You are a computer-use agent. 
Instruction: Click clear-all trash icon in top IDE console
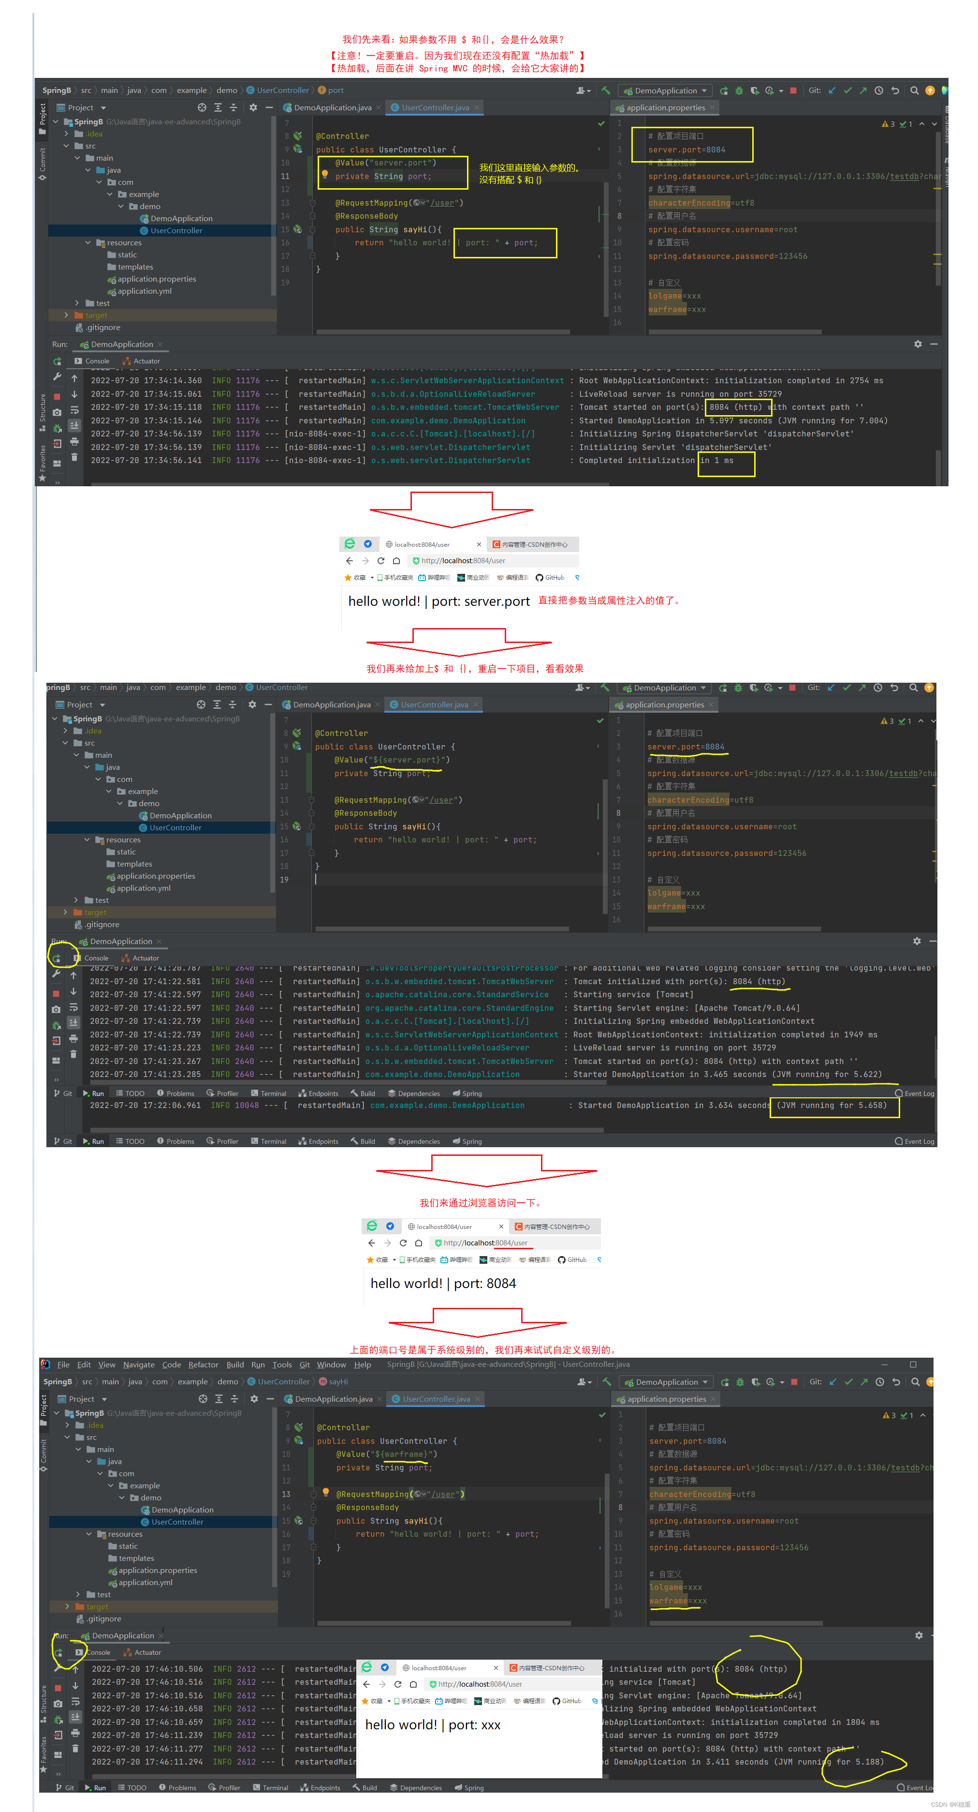pos(74,457)
